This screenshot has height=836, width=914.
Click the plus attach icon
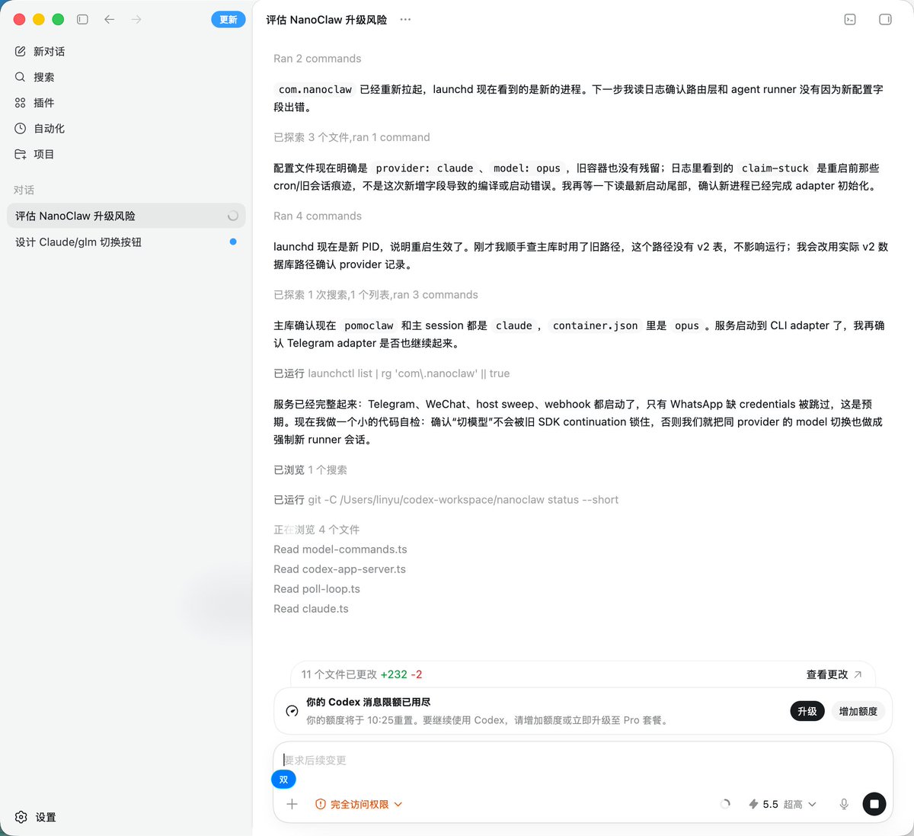292,804
